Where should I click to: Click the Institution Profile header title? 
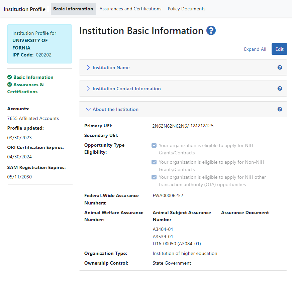[24, 9]
